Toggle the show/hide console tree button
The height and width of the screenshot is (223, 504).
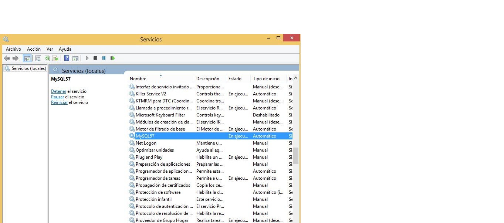[27, 58]
